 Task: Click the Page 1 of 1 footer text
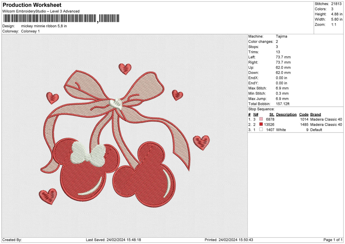click(333, 240)
